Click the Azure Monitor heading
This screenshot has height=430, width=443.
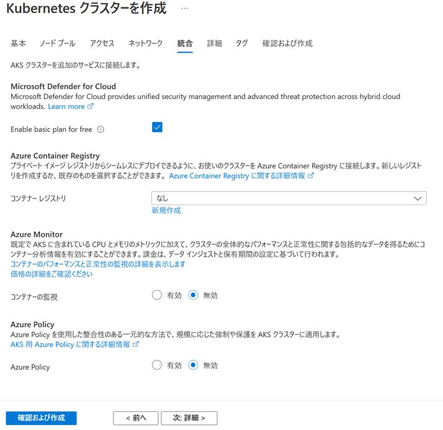click(37, 234)
